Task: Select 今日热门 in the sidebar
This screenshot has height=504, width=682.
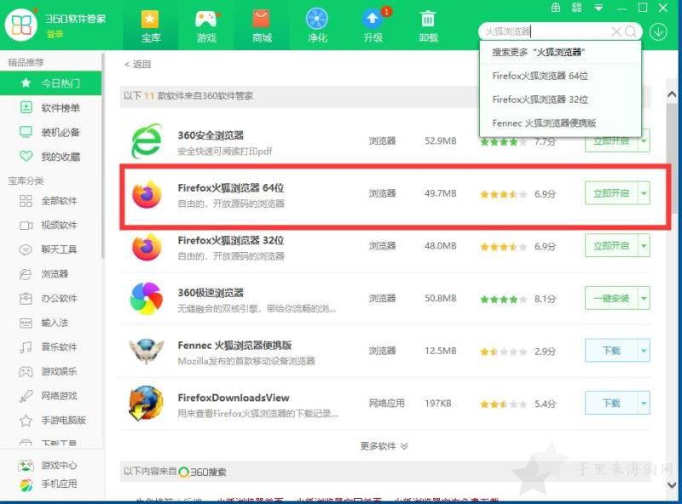Action: 50,83
